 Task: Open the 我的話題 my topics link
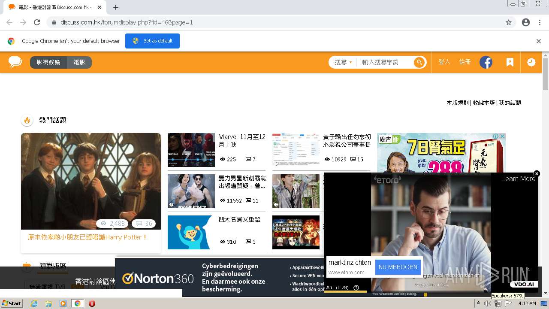tap(510, 103)
